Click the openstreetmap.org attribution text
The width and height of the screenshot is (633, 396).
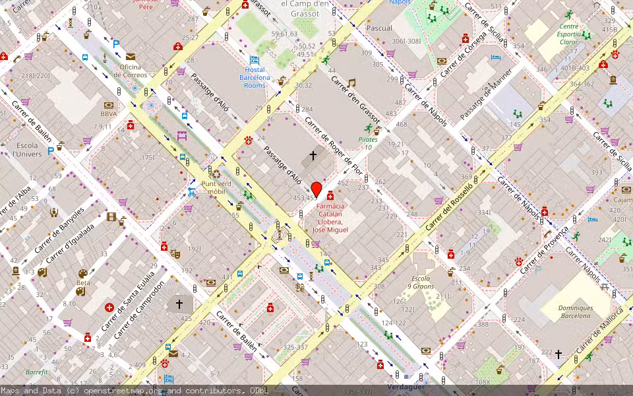tap(123, 391)
